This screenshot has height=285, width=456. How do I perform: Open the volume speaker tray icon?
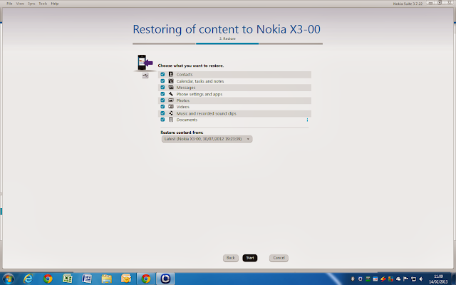[x=421, y=279]
